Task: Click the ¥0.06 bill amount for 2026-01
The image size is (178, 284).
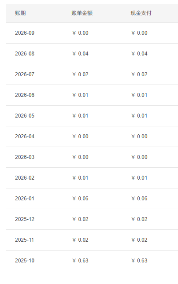Action: click(80, 199)
